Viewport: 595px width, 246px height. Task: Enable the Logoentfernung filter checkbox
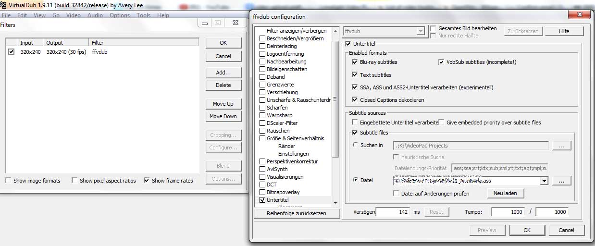(262, 54)
